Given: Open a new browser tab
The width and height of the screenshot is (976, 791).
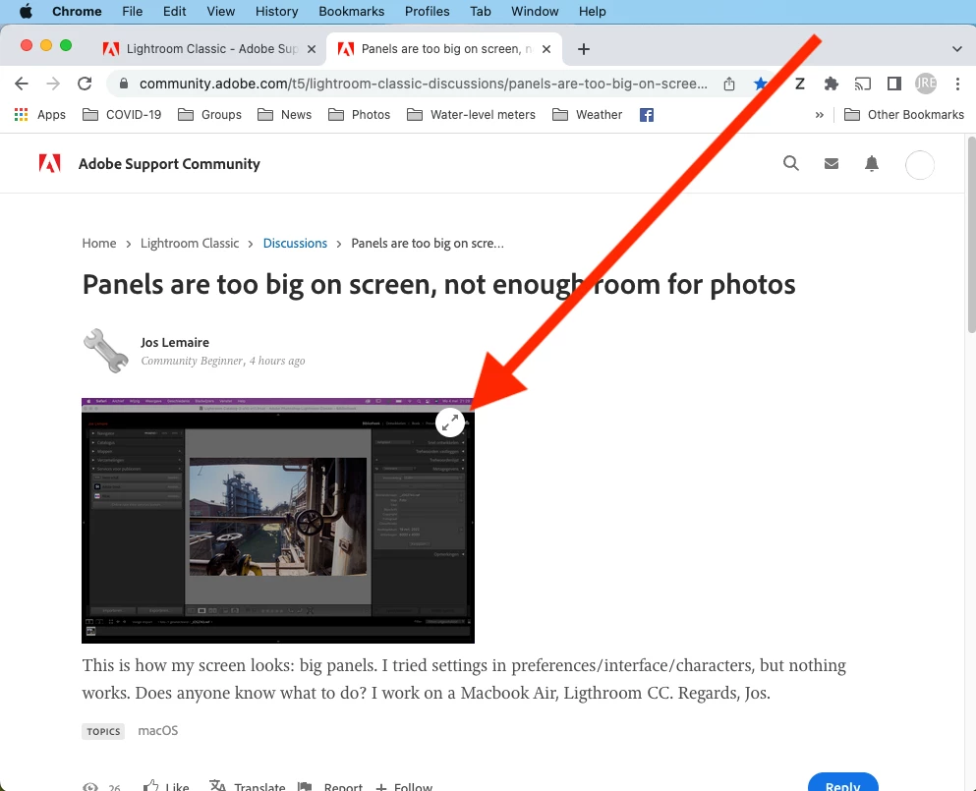Looking at the screenshot, I should click(583, 48).
